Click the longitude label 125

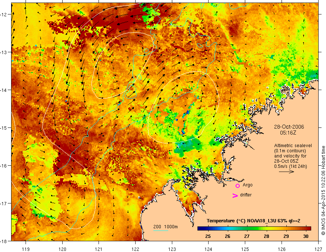click(x=245, y=249)
